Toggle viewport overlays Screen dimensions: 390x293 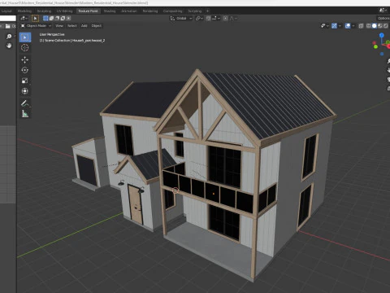click(x=348, y=26)
